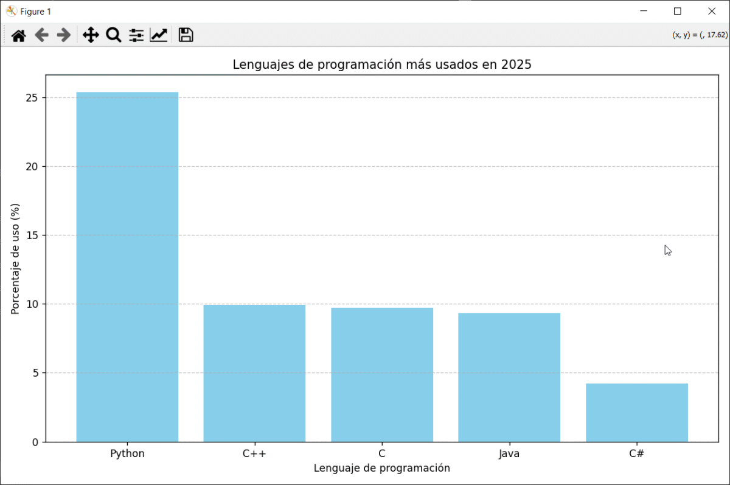Pick the Java bar in the chart
730x485 pixels.
click(x=509, y=377)
